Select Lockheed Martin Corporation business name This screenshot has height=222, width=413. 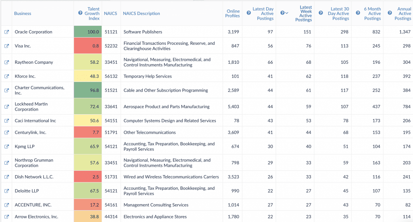pos(31,107)
